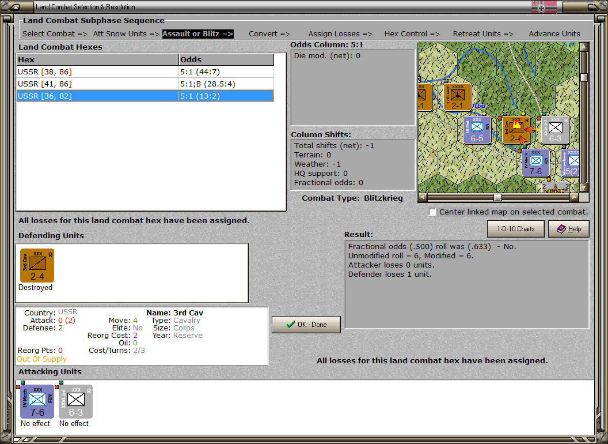Screen dimensions: 608x444
Task: Click the HQ support: 0 line
Action: tap(321, 173)
